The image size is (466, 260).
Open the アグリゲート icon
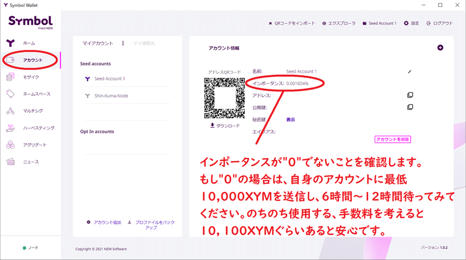pyautogui.click(x=10, y=145)
